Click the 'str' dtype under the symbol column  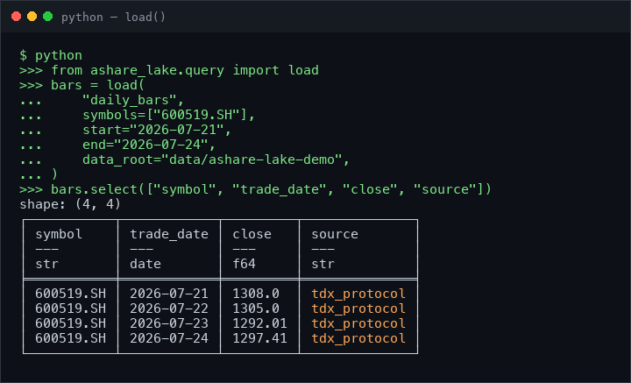(46, 264)
